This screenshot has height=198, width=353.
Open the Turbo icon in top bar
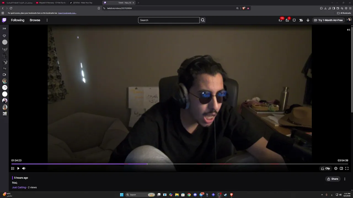click(301, 20)
